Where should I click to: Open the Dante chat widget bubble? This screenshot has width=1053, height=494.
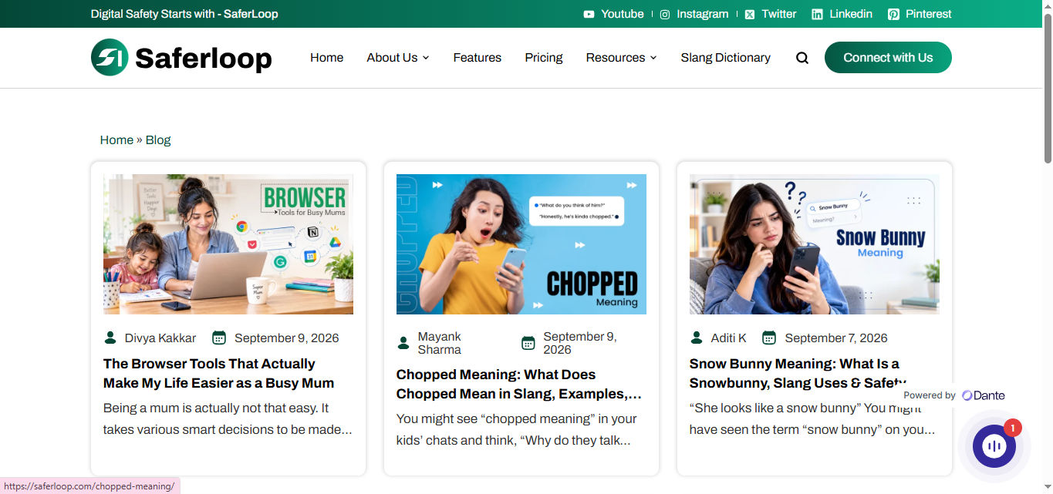(994, 446)
